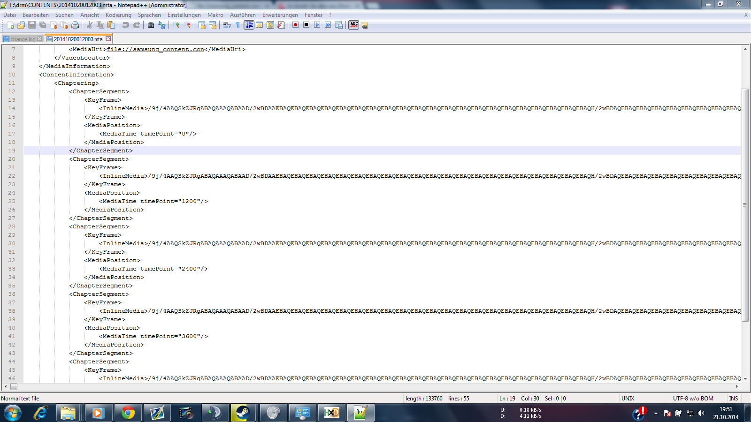
Task: Click the horizontal scrollbar thumb
Action: (x=14, y=387)
